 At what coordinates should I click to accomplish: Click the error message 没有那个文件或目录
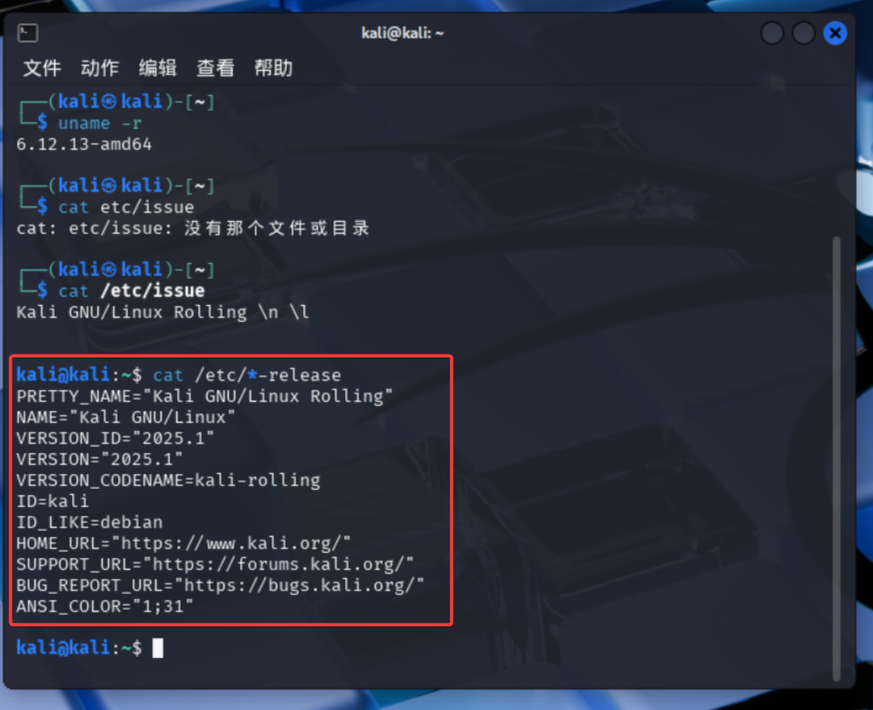(276, 229)
